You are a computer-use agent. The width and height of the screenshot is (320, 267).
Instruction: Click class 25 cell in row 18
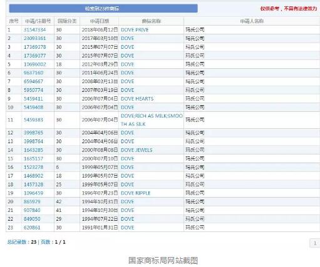point(59,184)
